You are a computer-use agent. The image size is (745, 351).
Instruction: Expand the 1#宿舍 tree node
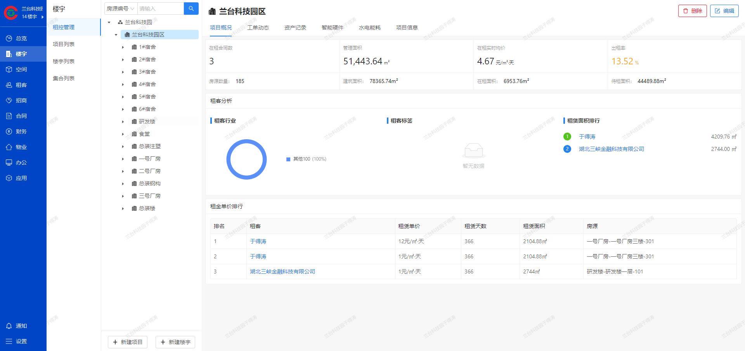click(123, 47)
